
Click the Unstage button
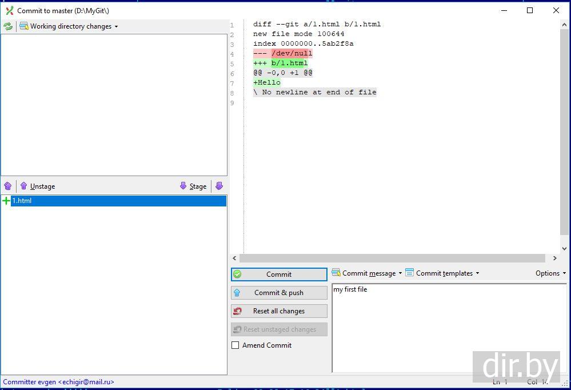pyautogui.click(x=38, y=186)
